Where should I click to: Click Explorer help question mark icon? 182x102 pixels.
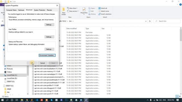click(x=180, y=5)
